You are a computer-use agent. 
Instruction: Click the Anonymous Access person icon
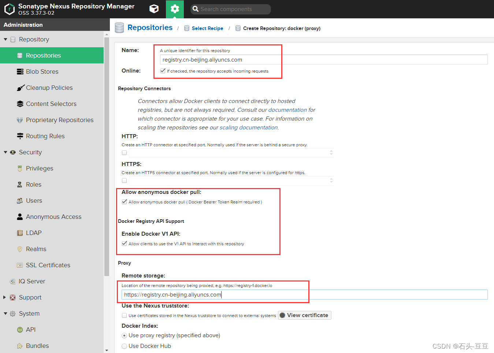20,217
